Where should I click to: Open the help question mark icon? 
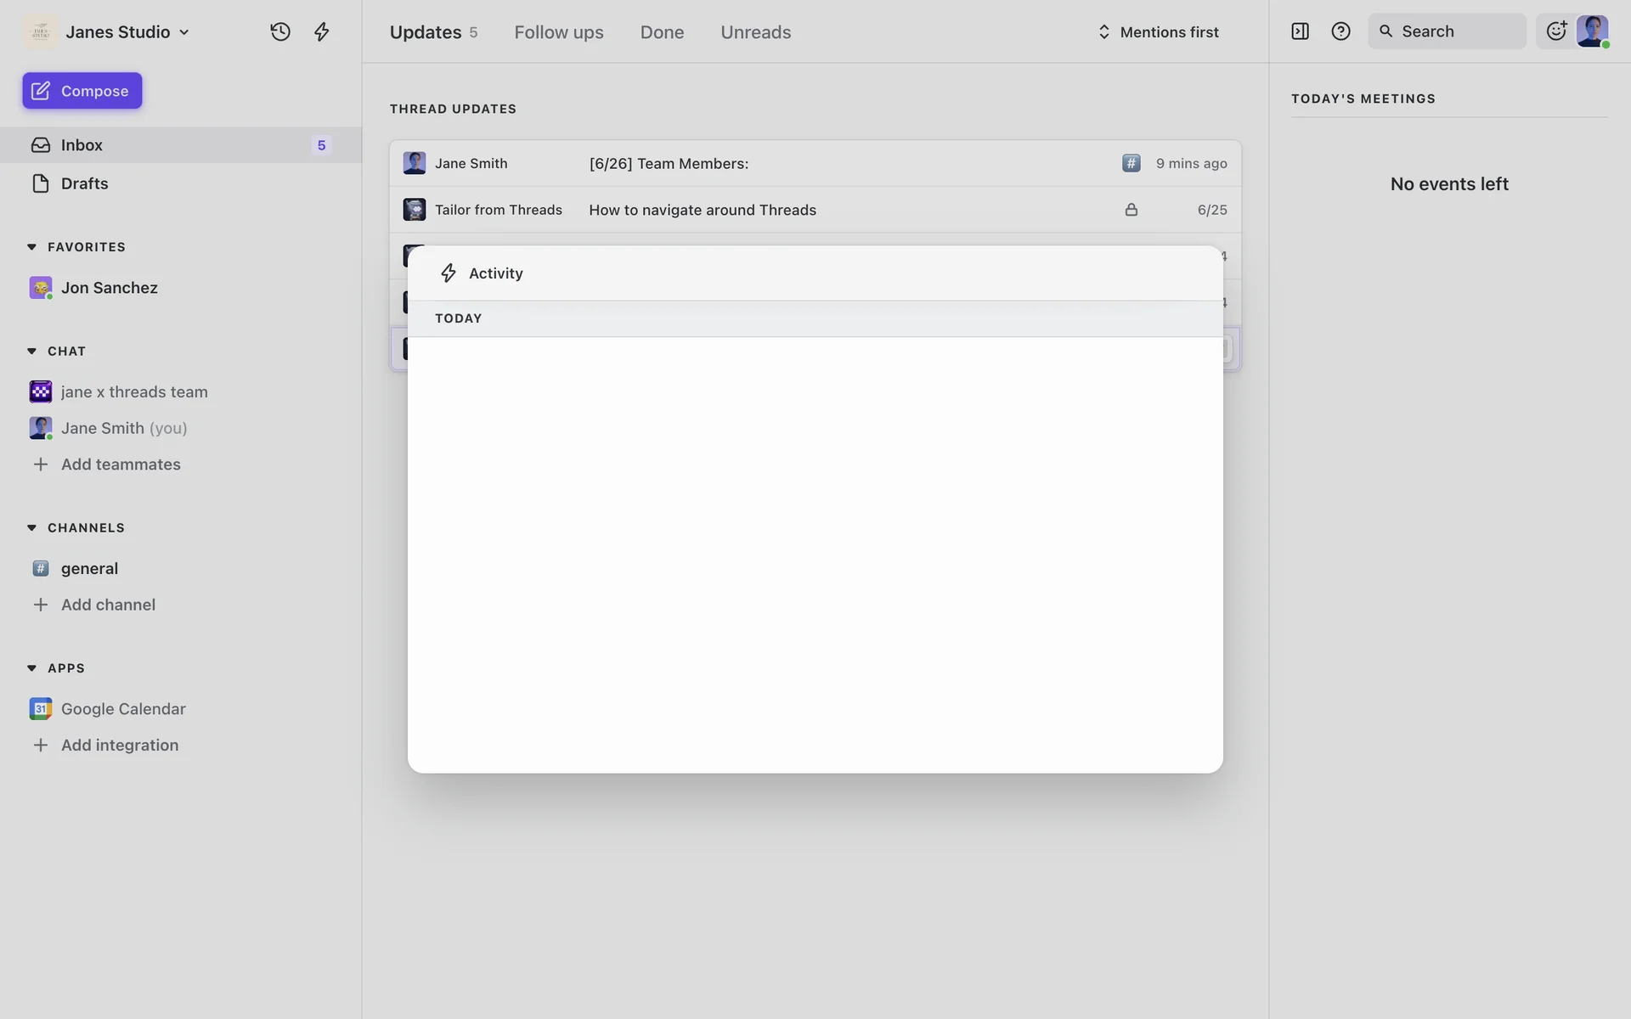[1340, 31]
